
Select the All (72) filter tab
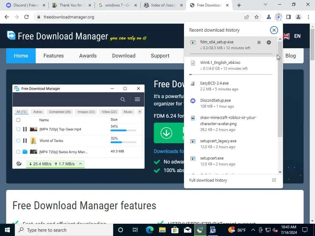[22, 112]
